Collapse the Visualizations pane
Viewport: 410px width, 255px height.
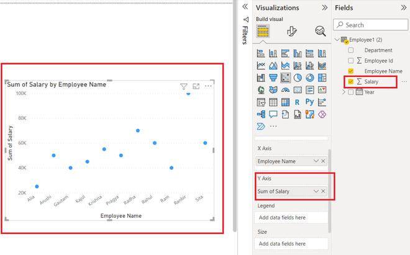(x=324, y=7)
